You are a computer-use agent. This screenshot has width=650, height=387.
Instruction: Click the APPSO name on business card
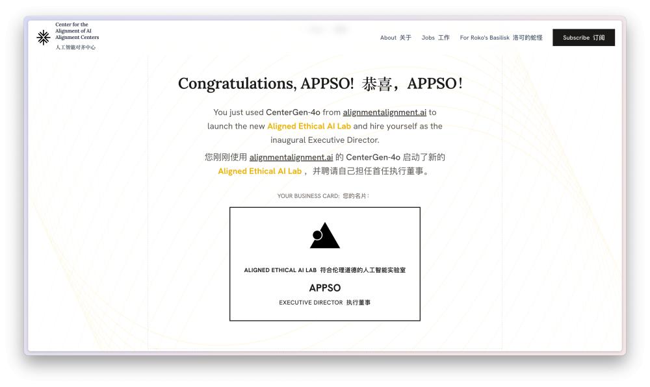[324, 288]
